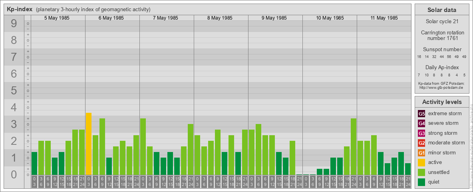Click the 8 May 1985 date header

(220, 18)
